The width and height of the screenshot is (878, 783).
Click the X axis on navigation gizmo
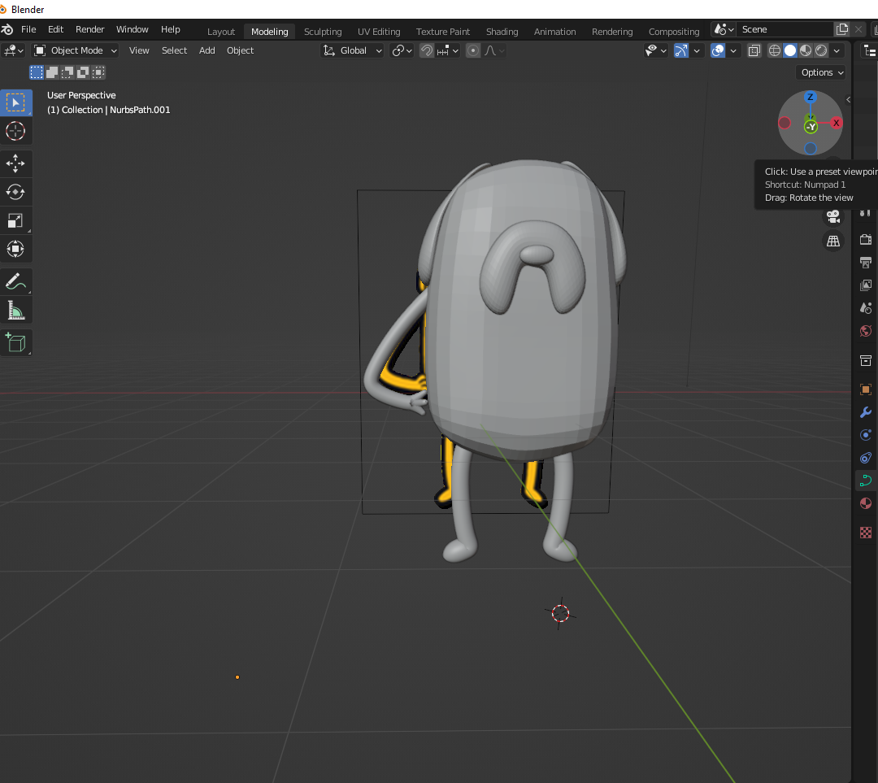click(836, 123)
